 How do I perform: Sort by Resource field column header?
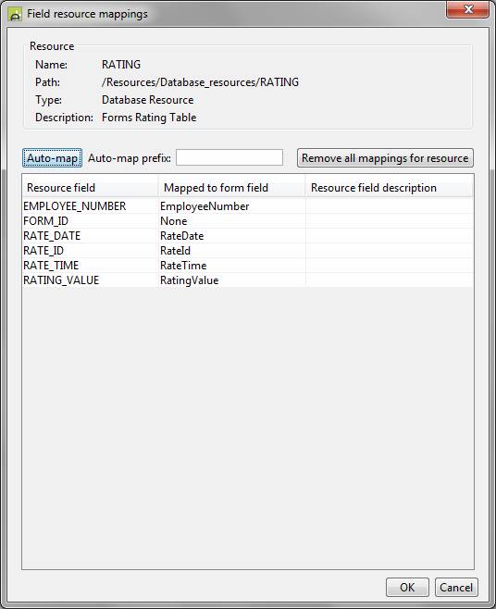(90, 188)
